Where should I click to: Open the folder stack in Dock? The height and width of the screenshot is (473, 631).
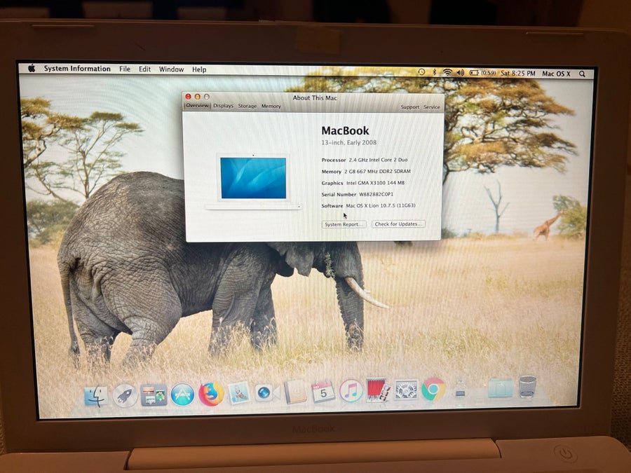click(500, 388)
